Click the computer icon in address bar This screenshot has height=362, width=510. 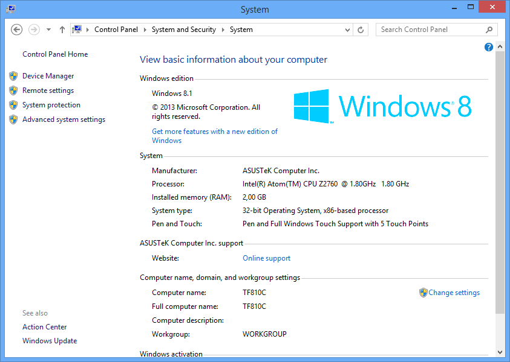click(77, 29)
